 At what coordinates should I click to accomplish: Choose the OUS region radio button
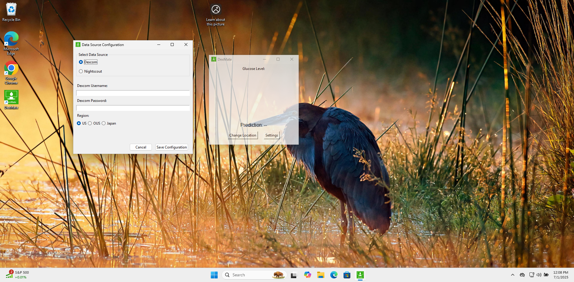[90, 123]
